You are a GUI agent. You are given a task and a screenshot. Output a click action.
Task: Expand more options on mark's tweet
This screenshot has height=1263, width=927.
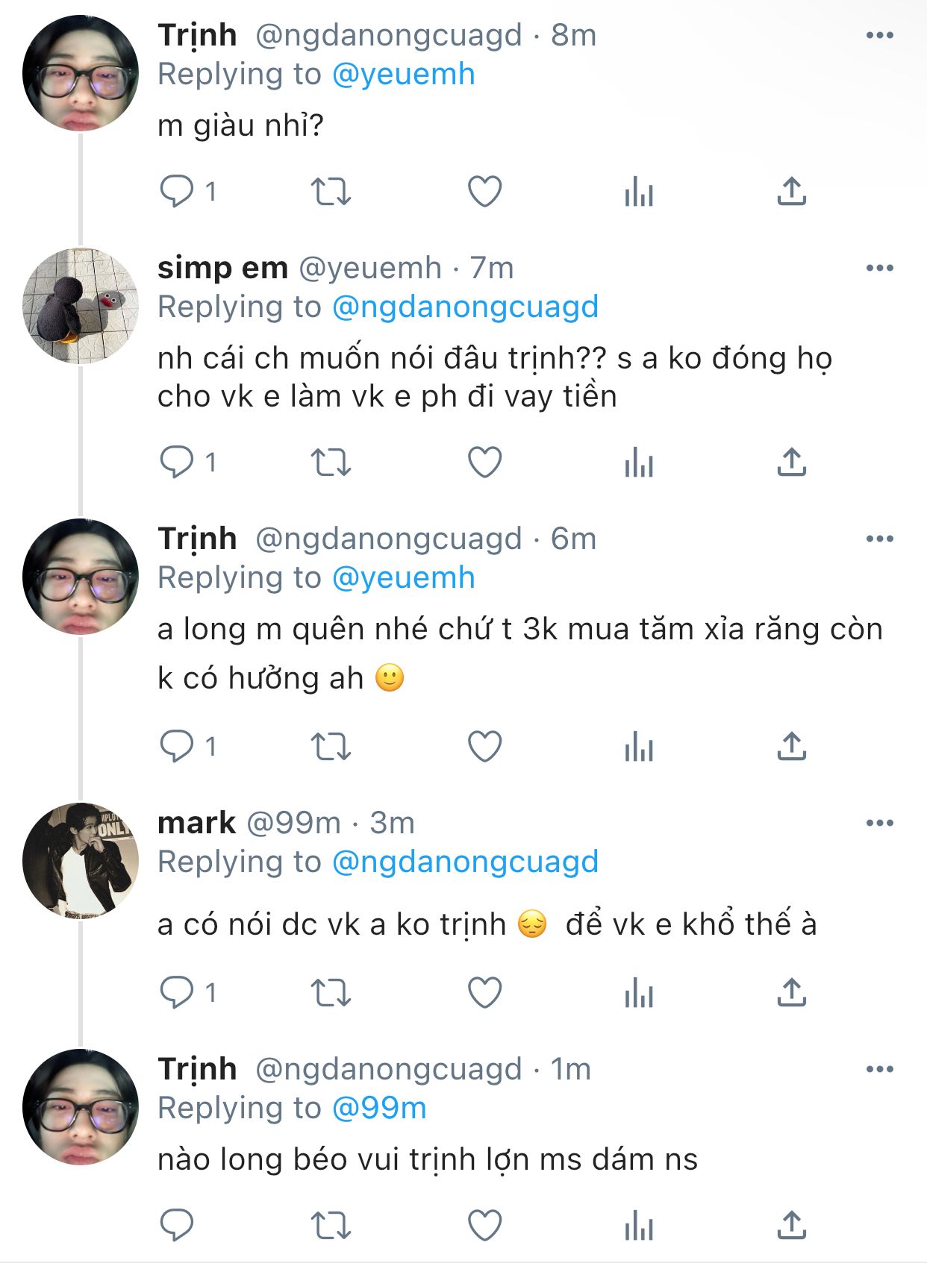tap(879, 823)
